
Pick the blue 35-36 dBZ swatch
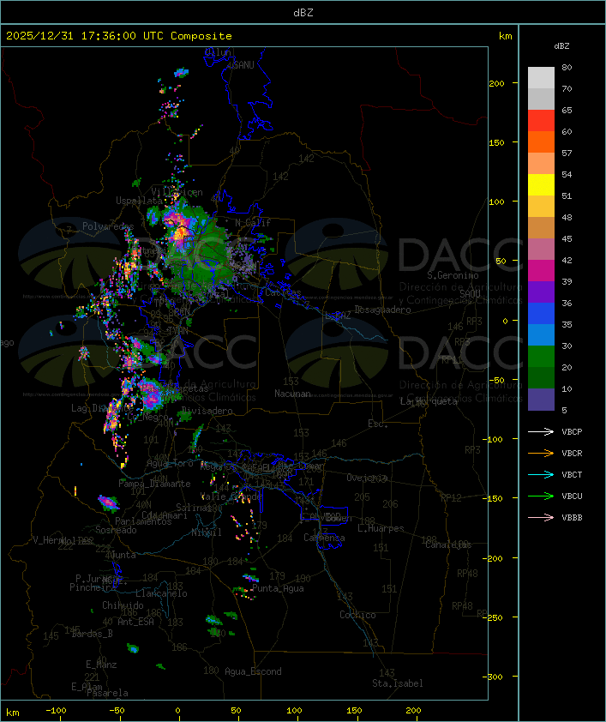click(x=541, y=313)
